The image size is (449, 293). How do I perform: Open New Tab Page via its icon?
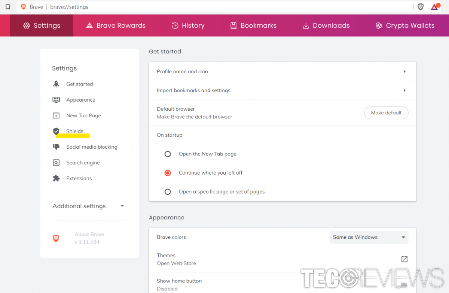pos(56,115)
